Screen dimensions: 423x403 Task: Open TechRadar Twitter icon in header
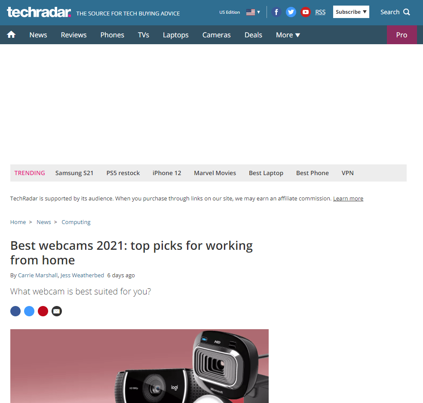point(291,12)
